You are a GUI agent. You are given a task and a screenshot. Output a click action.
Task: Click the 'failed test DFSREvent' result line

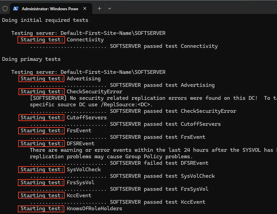tap(159, 163)
